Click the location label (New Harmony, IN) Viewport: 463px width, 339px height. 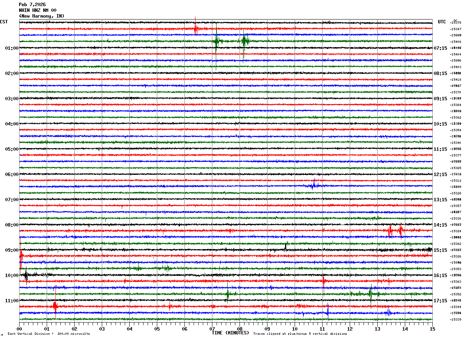coord(42,16)
